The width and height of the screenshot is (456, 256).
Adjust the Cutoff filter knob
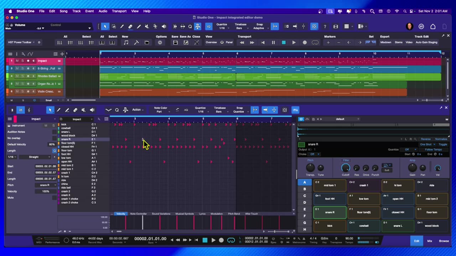pyautogui.click(x=346, y=168)
